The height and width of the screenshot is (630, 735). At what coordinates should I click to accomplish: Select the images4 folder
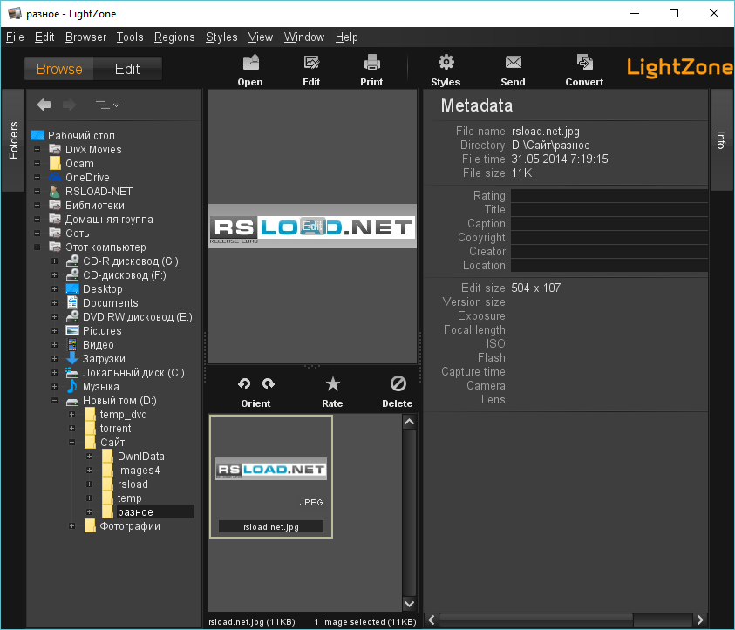click(x=132, y=471)
